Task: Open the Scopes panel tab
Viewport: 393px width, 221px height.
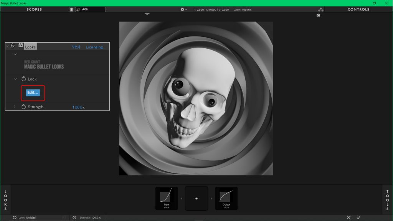Action: coord(34,10)
